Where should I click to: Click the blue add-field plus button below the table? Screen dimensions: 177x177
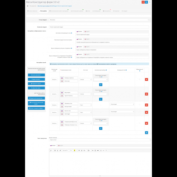[147, 133]
